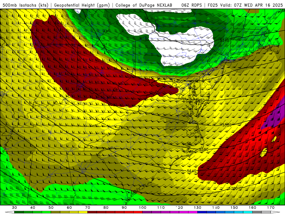Click the 5640 height contour label
Image resolution: width=285 pixels, height=214 pixels.
tap(192, 171)
